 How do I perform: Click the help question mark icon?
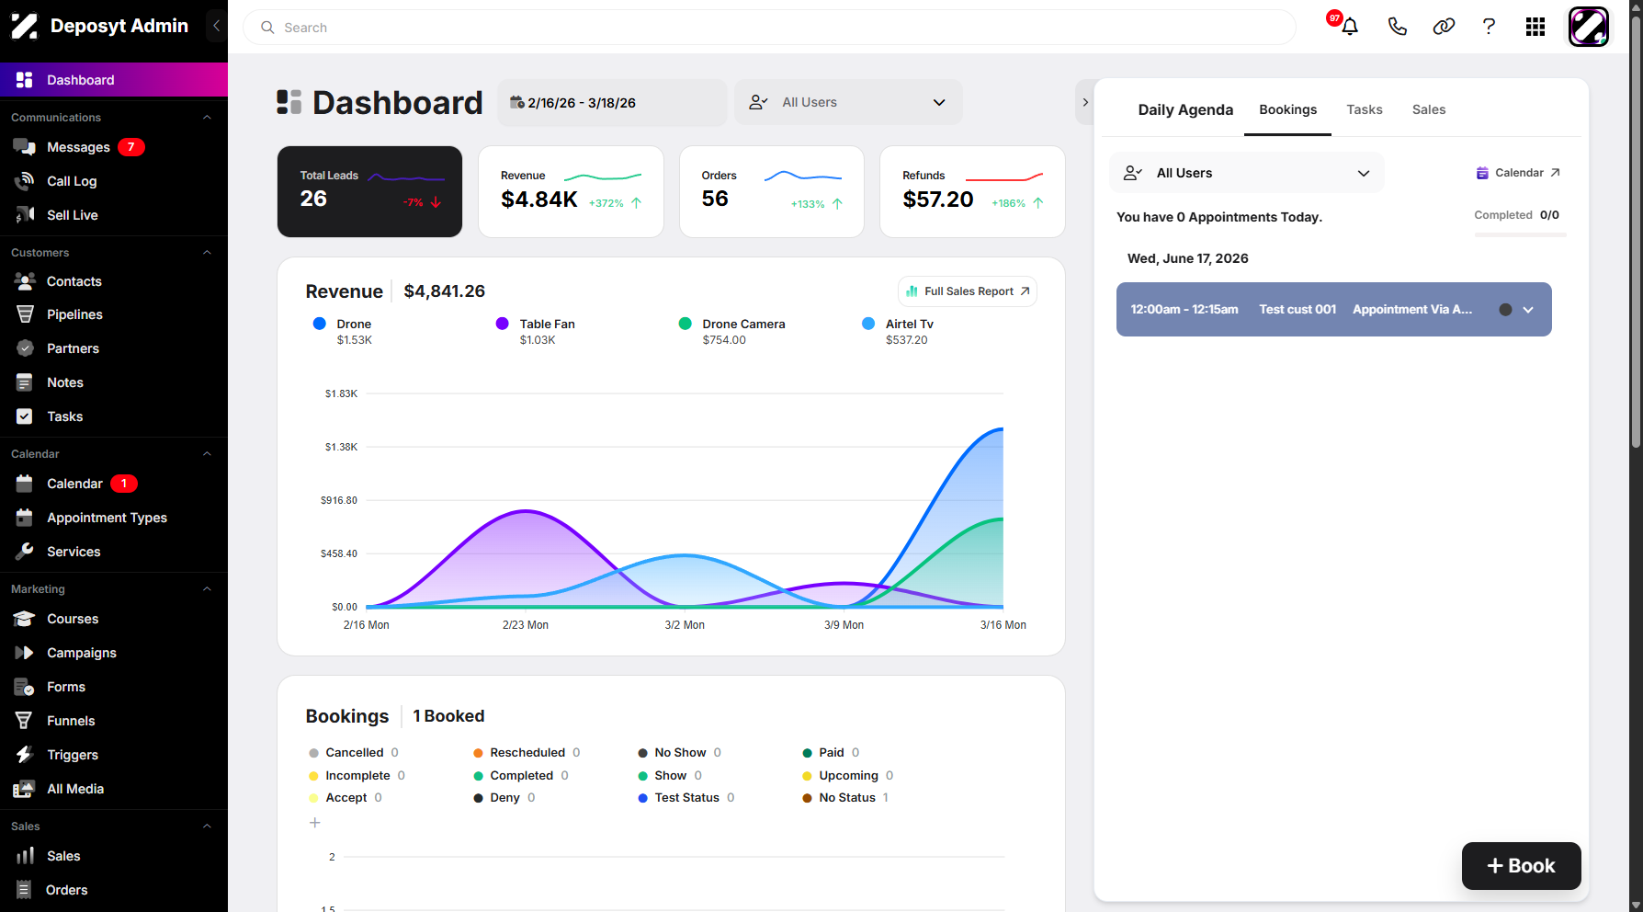click(1489, 27)
